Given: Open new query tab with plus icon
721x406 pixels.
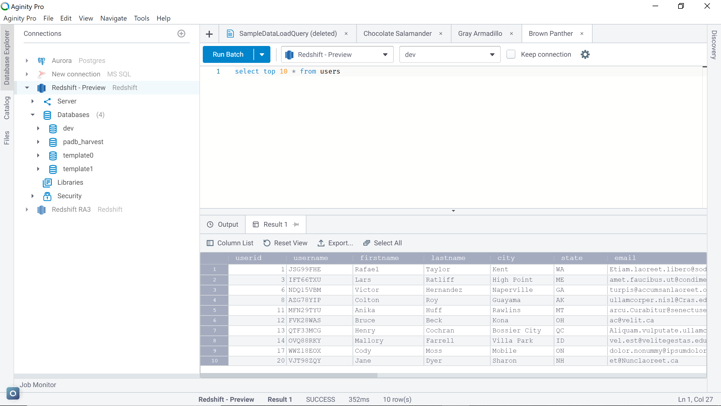Looking at the screenshot, I should click(209, 34).
